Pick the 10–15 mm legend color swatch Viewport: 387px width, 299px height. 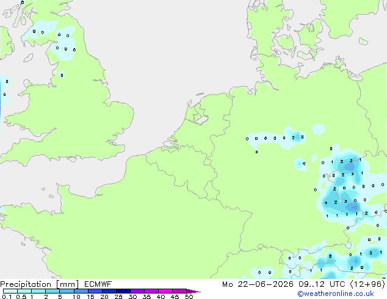81,291
